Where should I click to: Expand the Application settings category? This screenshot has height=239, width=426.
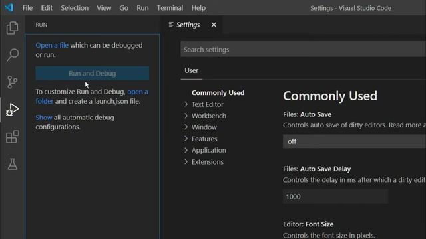pos(208,150)
